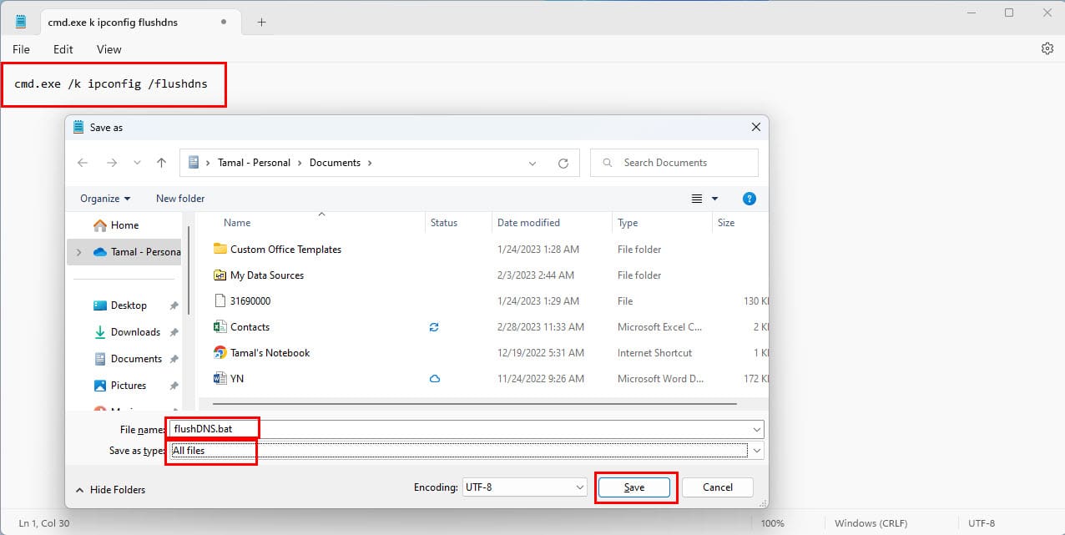1065x535 pixels.
Task: Click the UTF-8 status bar entry
Action: 982,523
